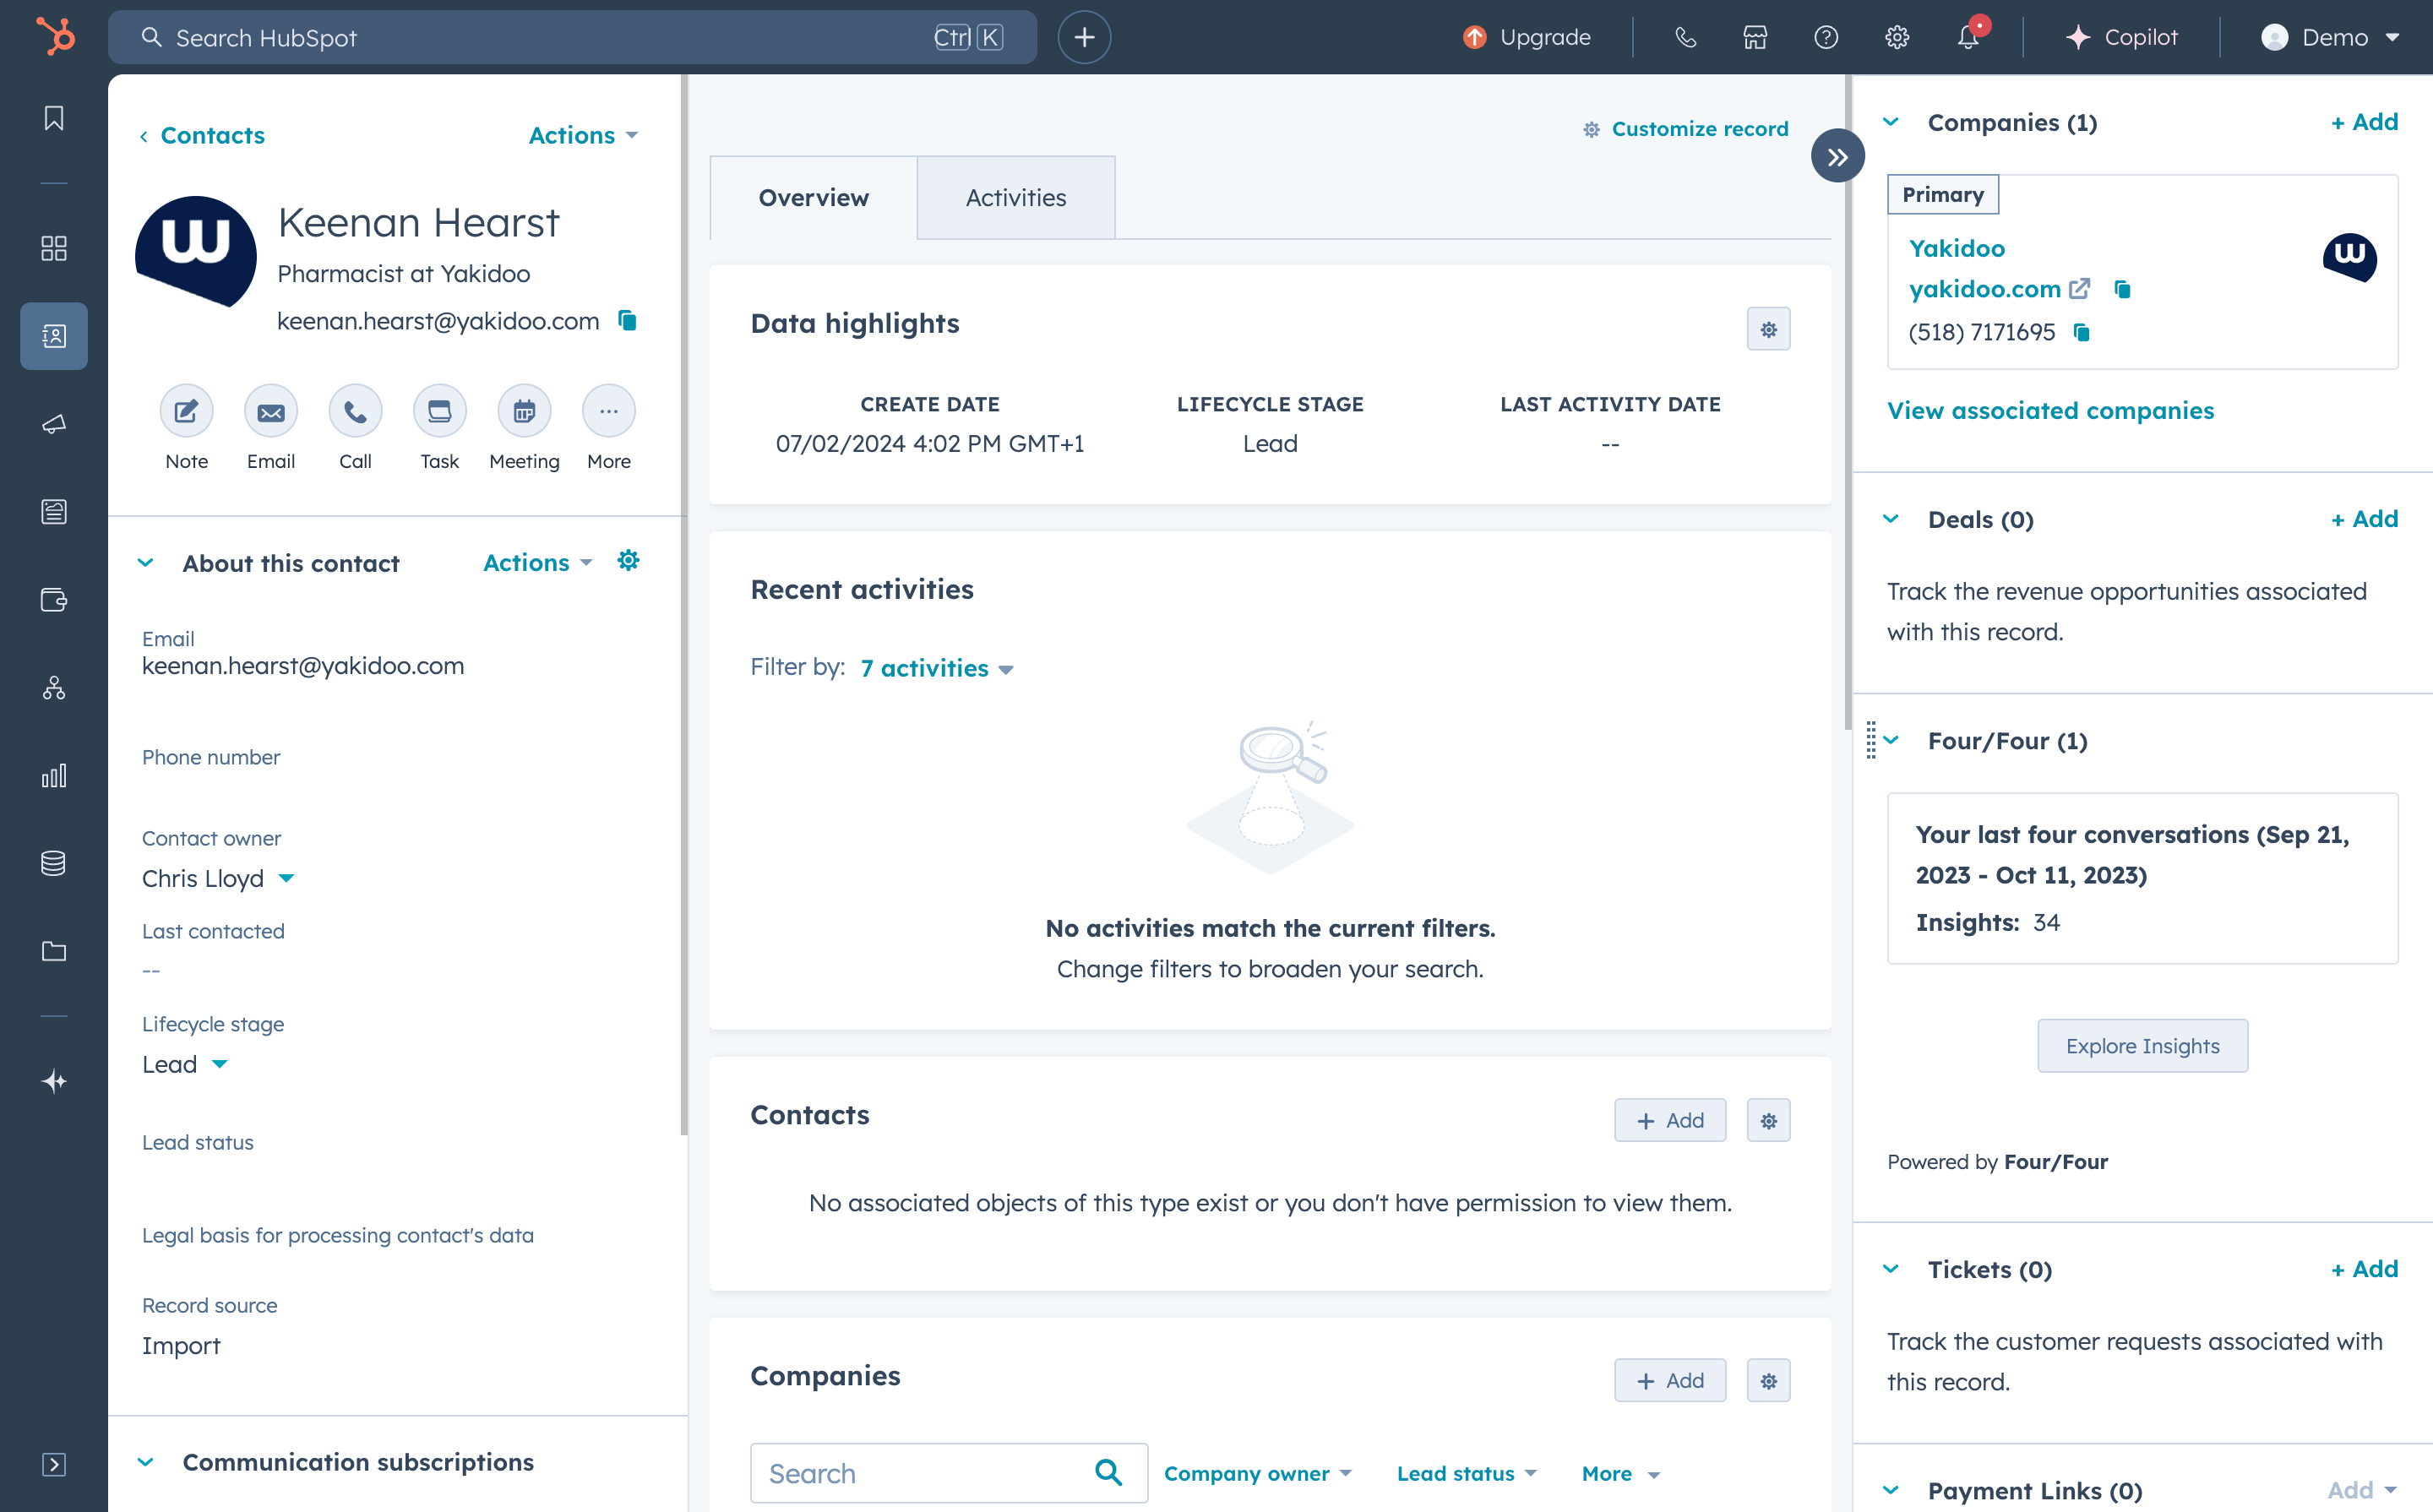Click the Note activity icon
Image resolution: width=2433 pixels, height=1512 pixels.
[186, 411]
